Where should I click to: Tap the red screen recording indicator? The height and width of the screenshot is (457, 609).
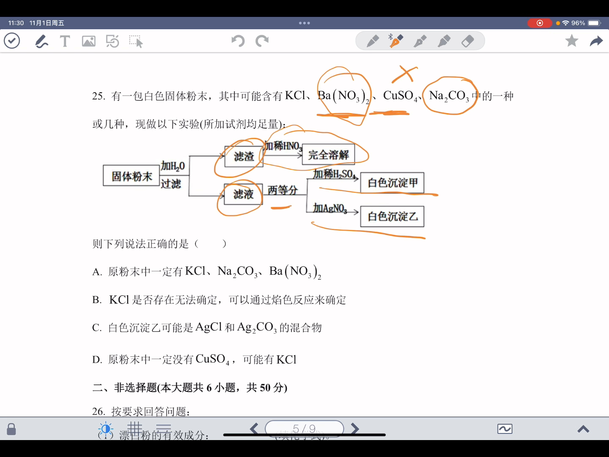pos(540,23)
